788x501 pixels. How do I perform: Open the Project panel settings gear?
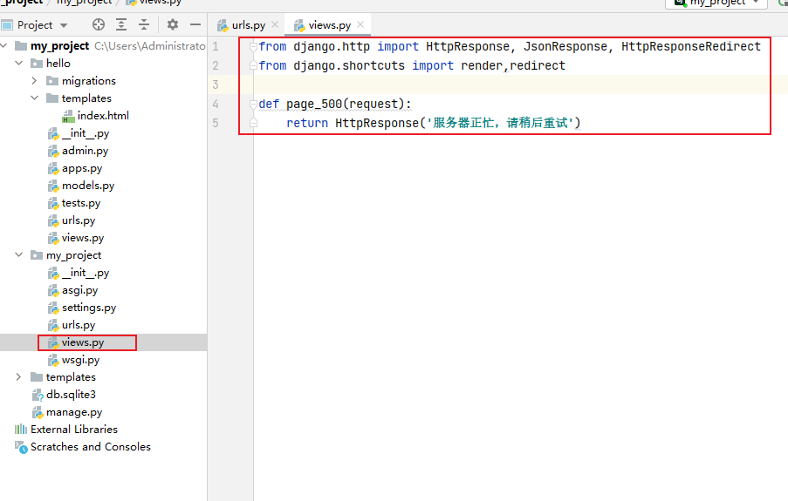pos(173,24)
